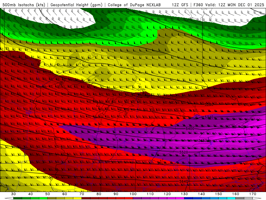Click the 5640 height contour label
The width and height of the screenshot is (266, 200).
[x=184, y=181]
